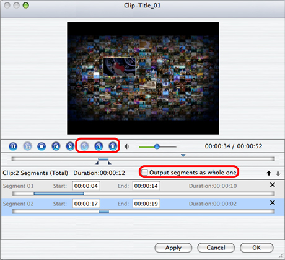Click Segment 01 blue range bar
Viewport: 285px width, 260px height.
59,194
